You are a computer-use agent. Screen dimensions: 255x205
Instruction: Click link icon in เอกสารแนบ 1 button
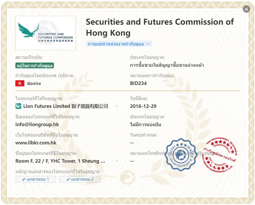(24, 179)
